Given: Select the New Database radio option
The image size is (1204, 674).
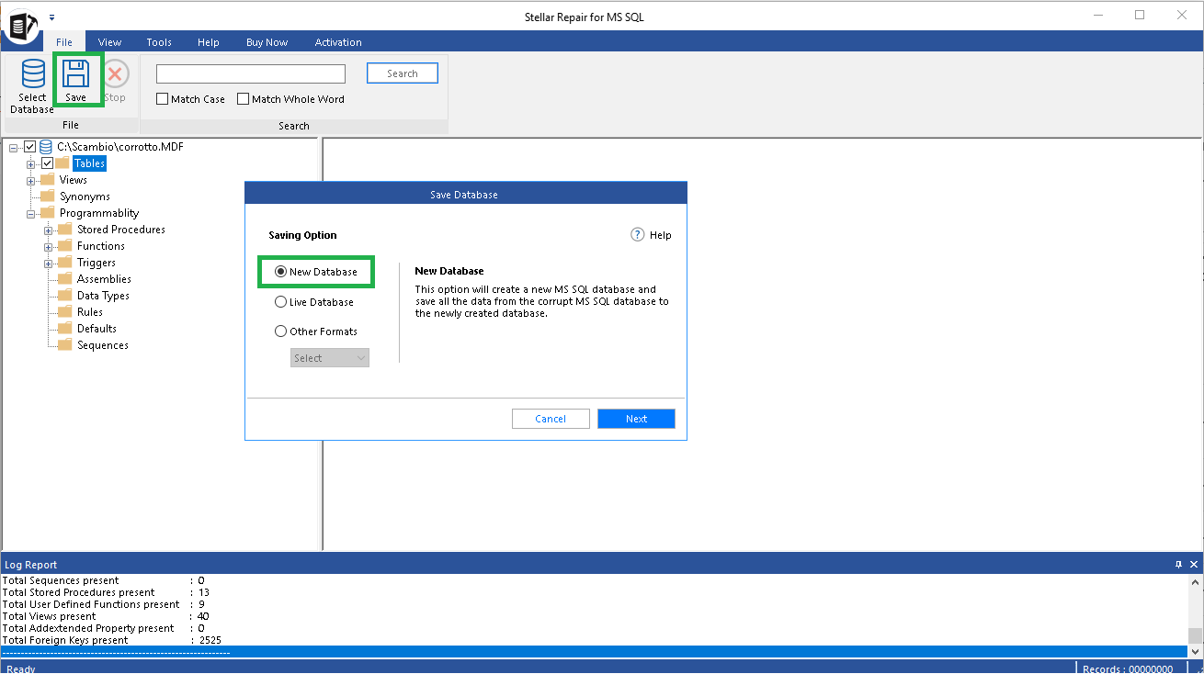Looking at the screenshot, I should [x=316, y=272].
